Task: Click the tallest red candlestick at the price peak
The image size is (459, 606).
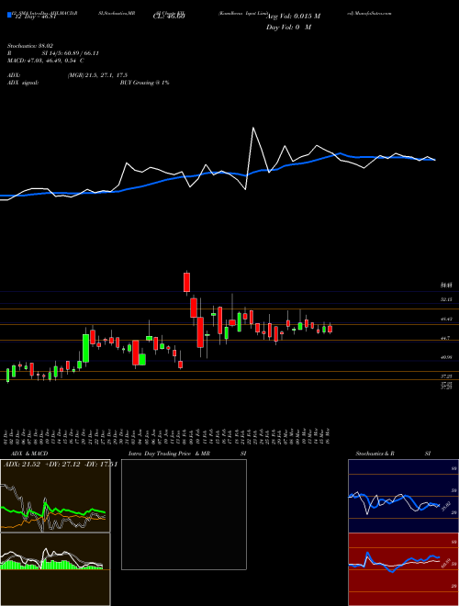Action: coord(187,282)
